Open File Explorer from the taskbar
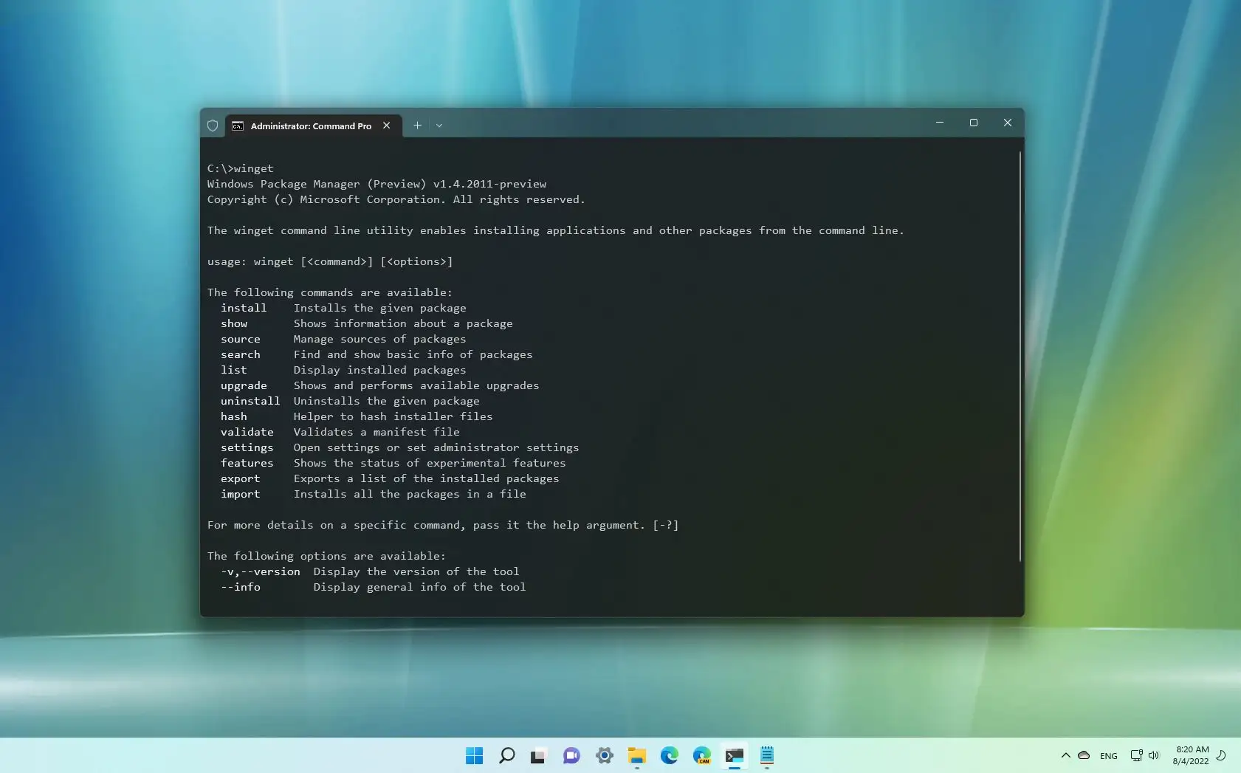Viewport: 1241px width, 773px height. click(x=637, y=756)
